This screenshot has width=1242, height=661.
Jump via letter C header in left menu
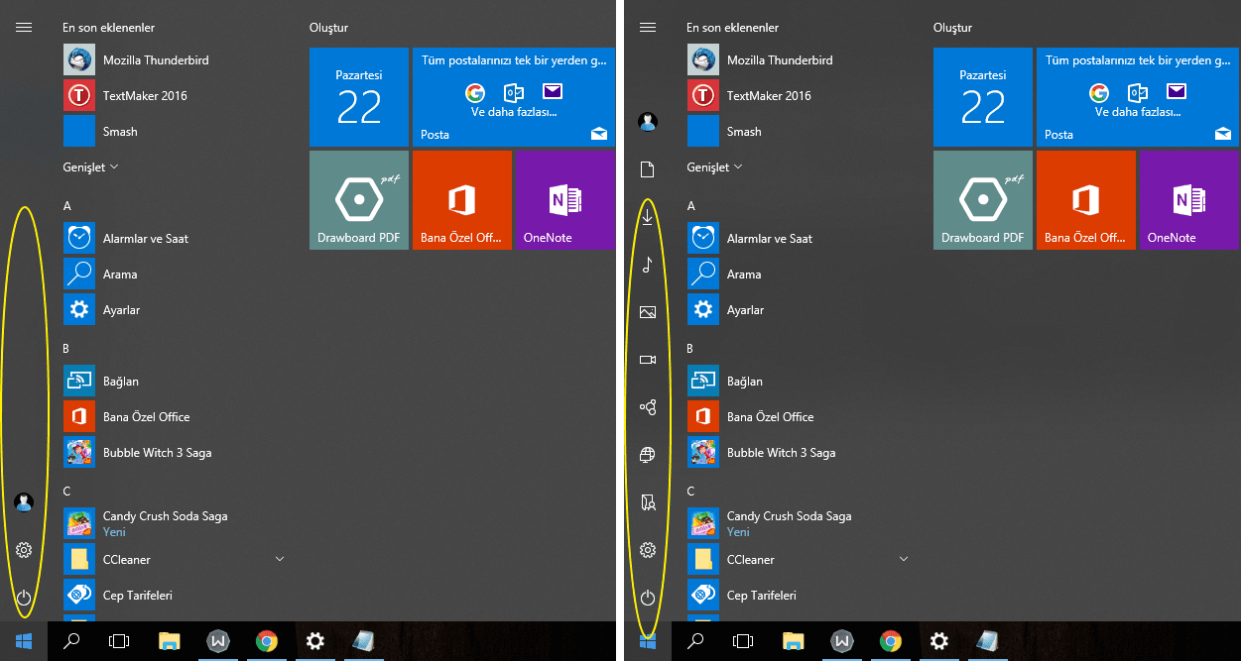coord(66,492)
